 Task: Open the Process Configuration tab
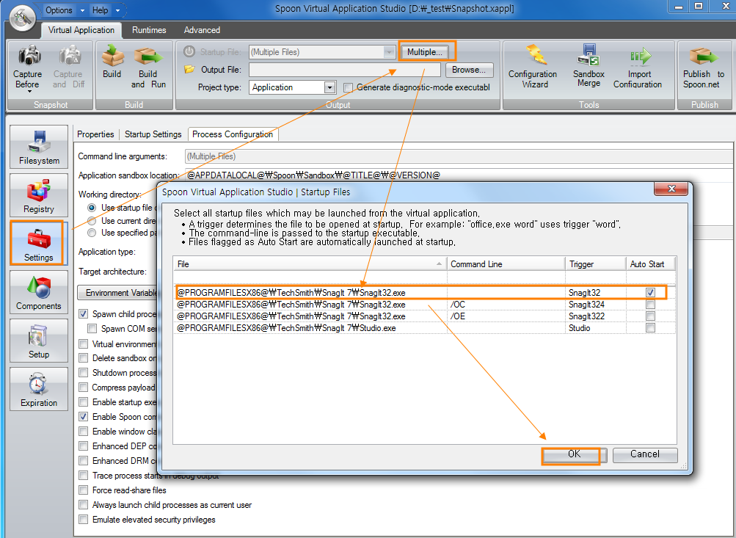233,134
